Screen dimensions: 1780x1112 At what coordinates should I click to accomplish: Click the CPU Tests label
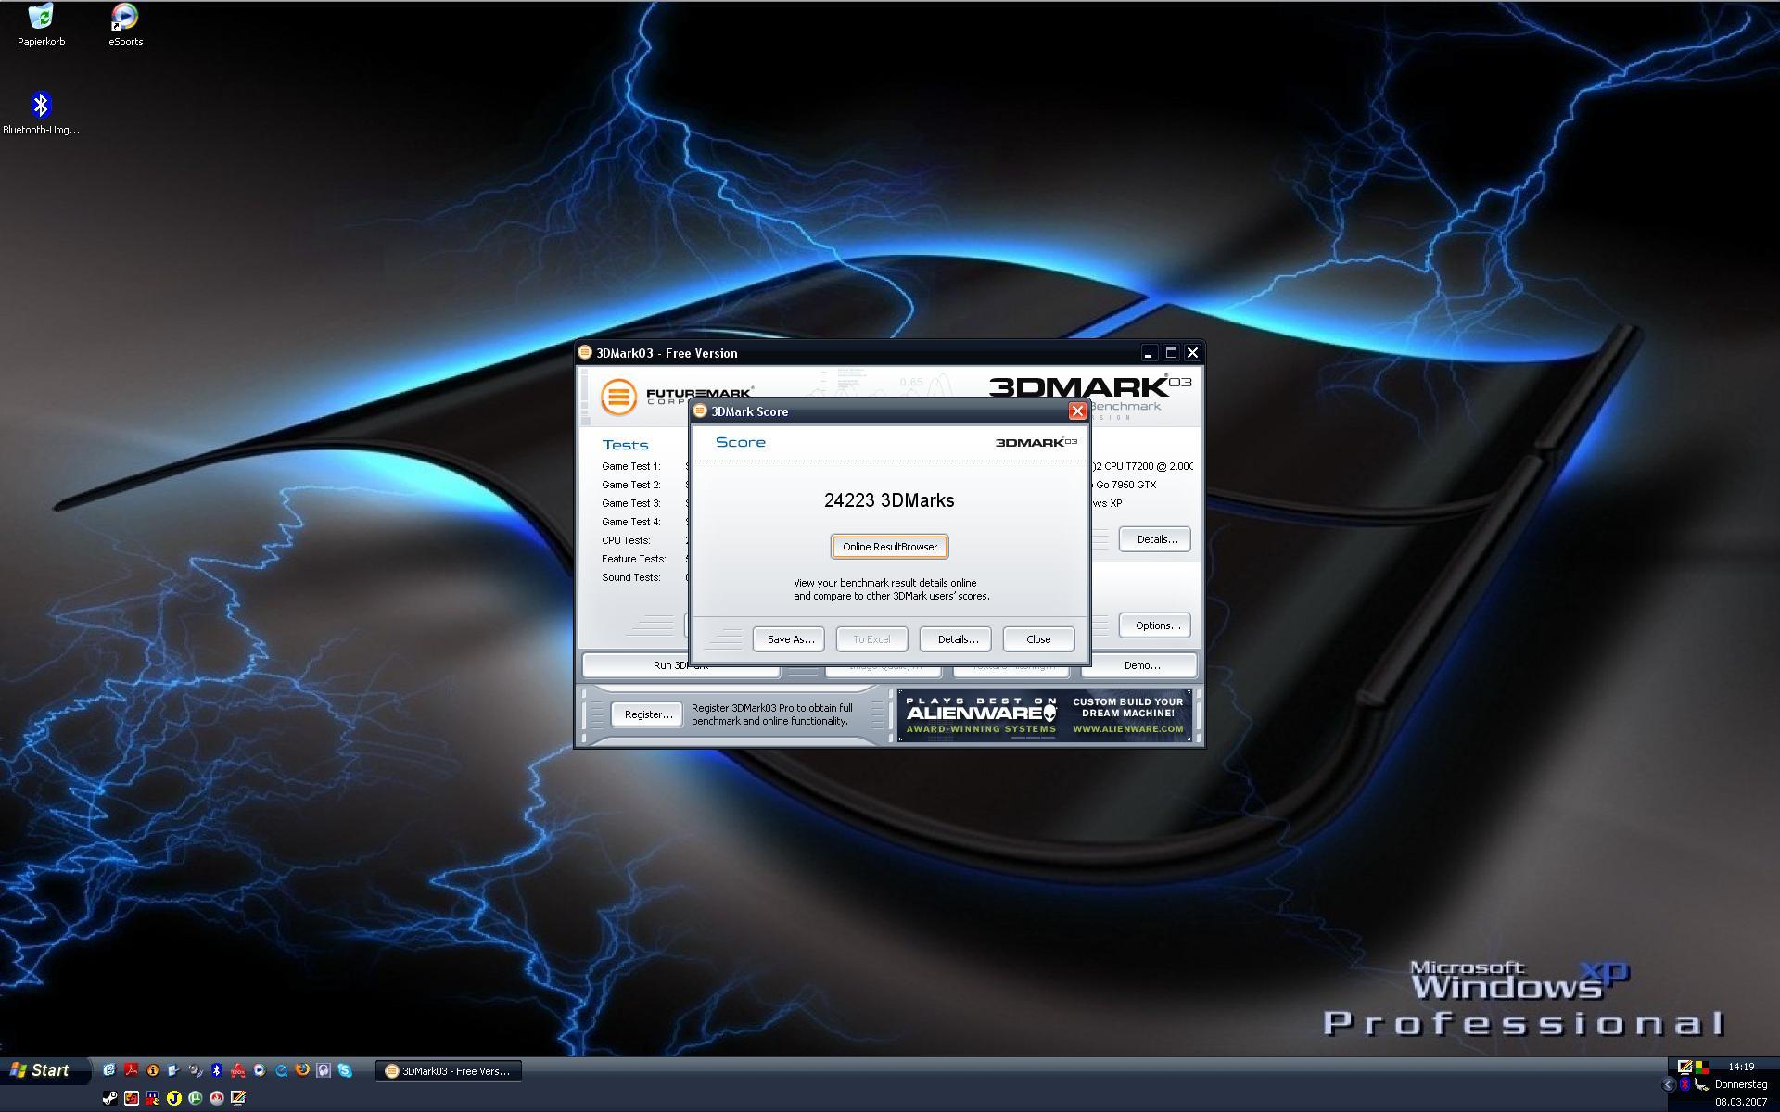626,540
